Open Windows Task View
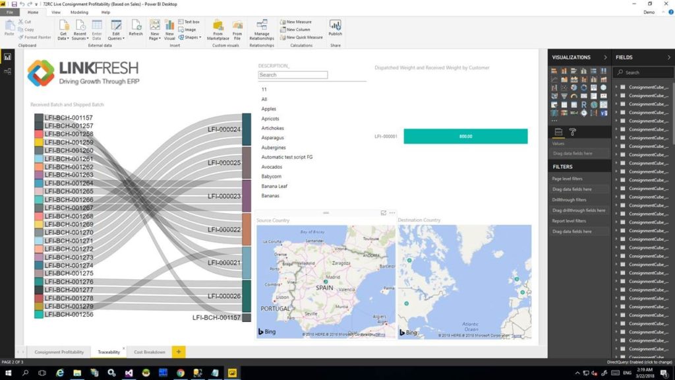This screenshot has width=675, height=380. point(42,373)
